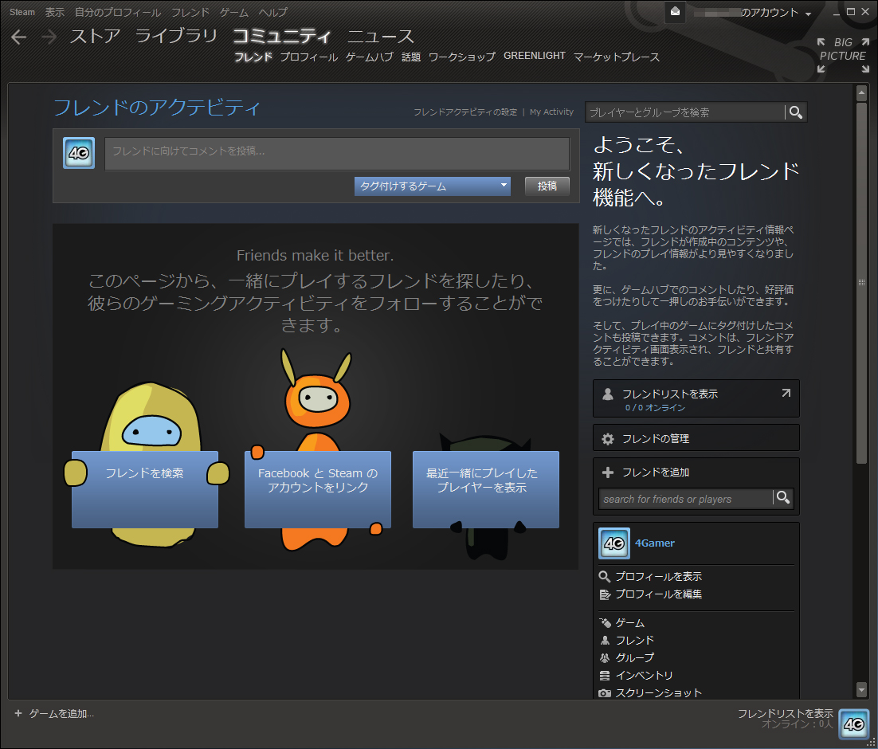The height and width of the screenshot is (749, 878).
Task: Click インベントリ sidebar link
Action: point(644,675)
